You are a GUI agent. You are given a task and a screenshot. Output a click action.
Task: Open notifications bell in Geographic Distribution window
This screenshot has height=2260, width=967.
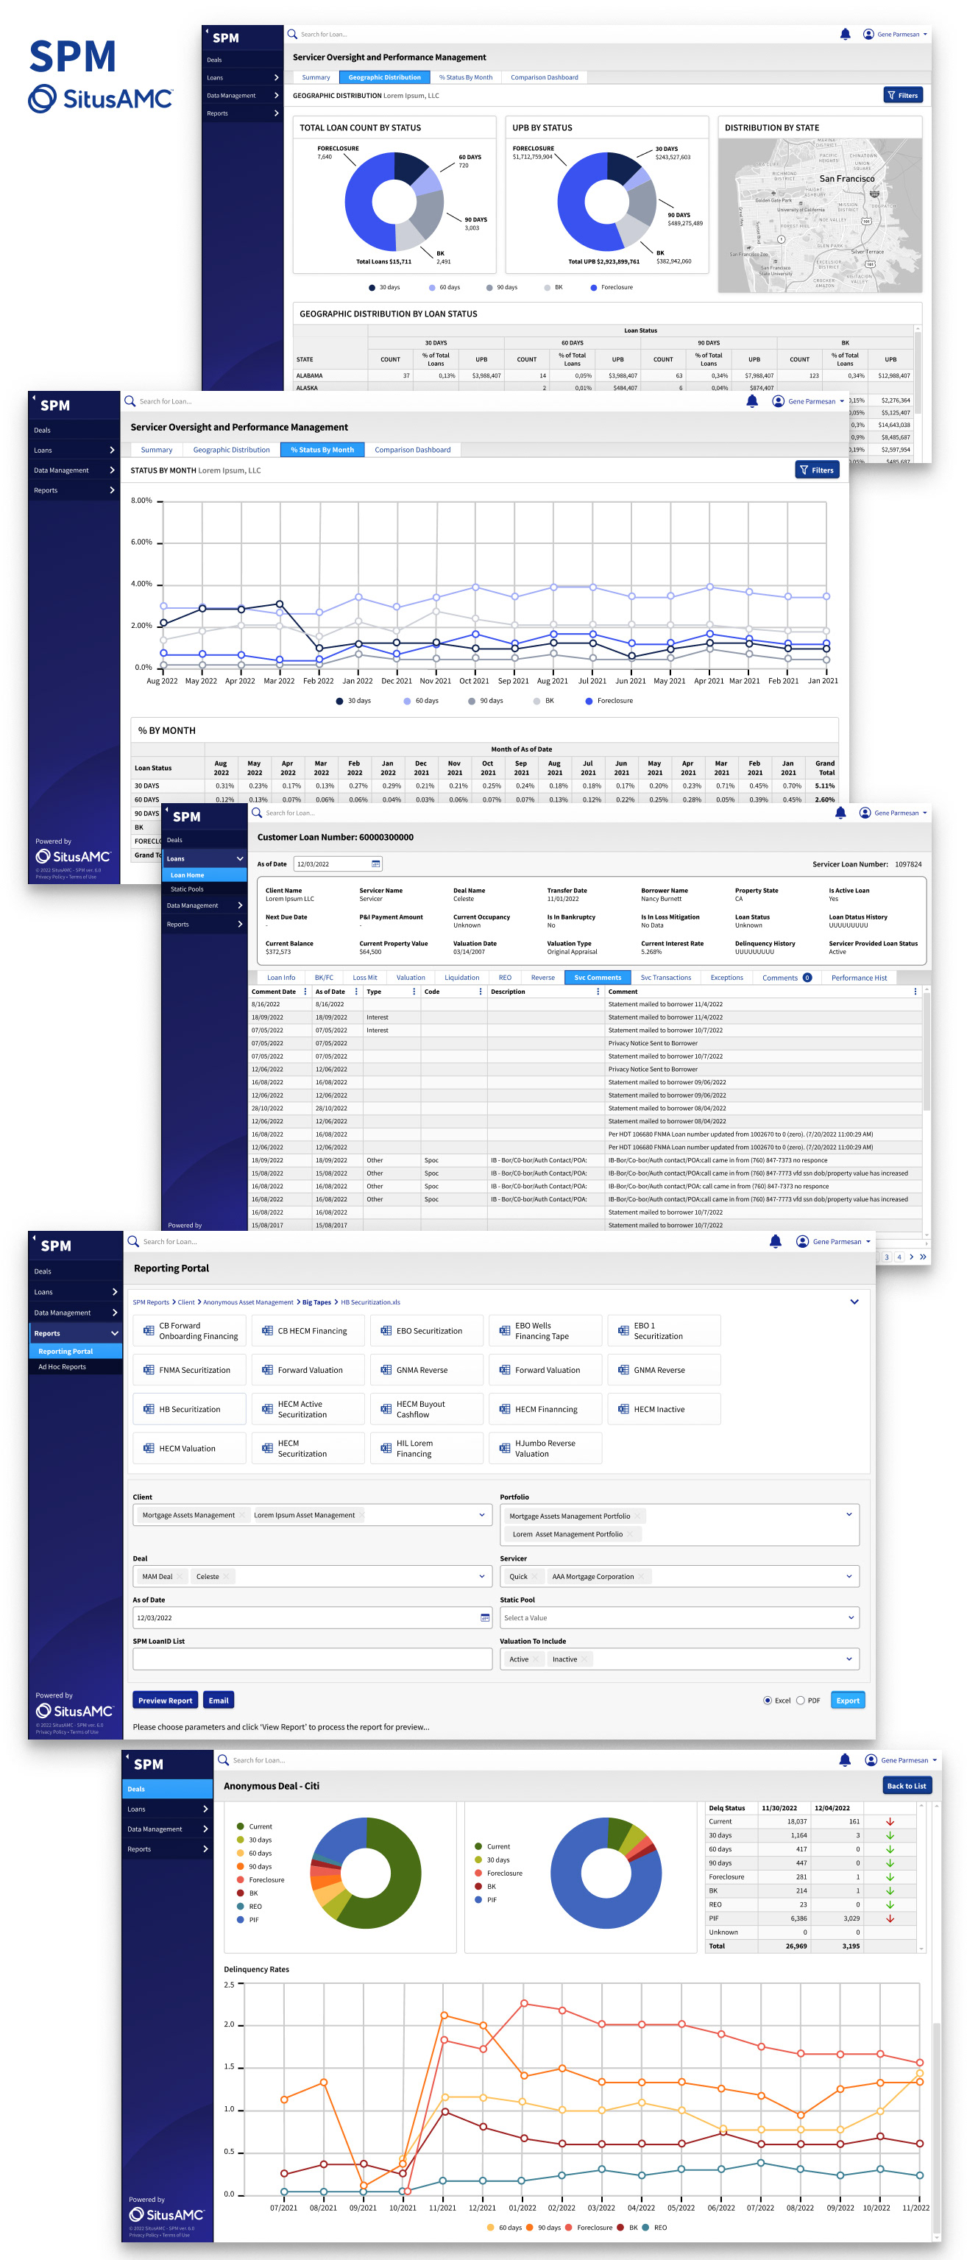844,34
